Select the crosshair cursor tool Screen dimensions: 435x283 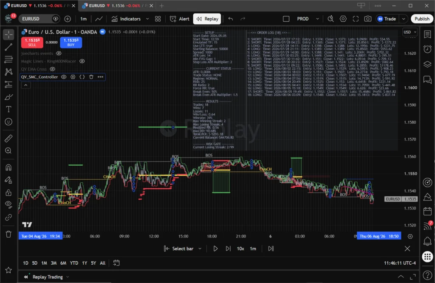click(x=8, y=35)
